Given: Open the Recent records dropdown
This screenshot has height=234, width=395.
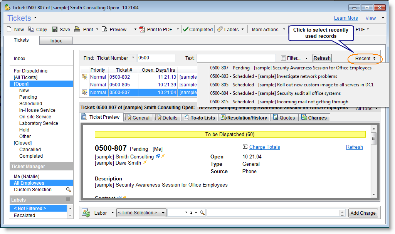Looking at the screenshot, I should pyautogui.click(x=365, y=59).
